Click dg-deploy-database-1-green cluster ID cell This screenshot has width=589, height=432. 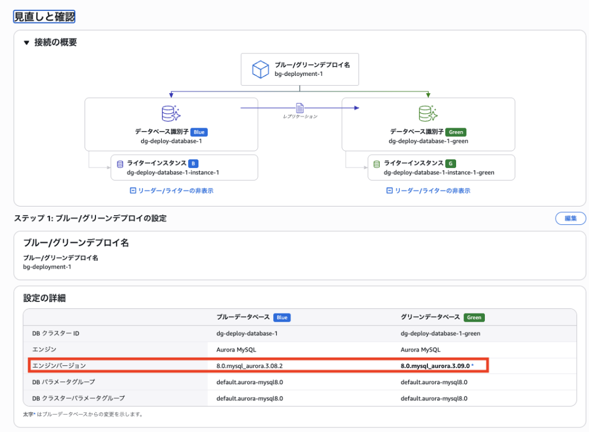tap(440, 333)
